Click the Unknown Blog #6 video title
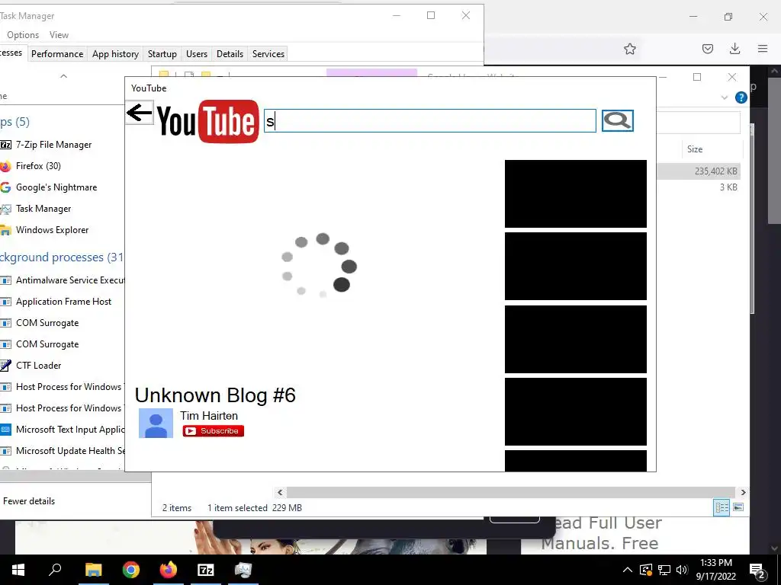The height and width of the screenshot is (585, 781). pos(215,395)
